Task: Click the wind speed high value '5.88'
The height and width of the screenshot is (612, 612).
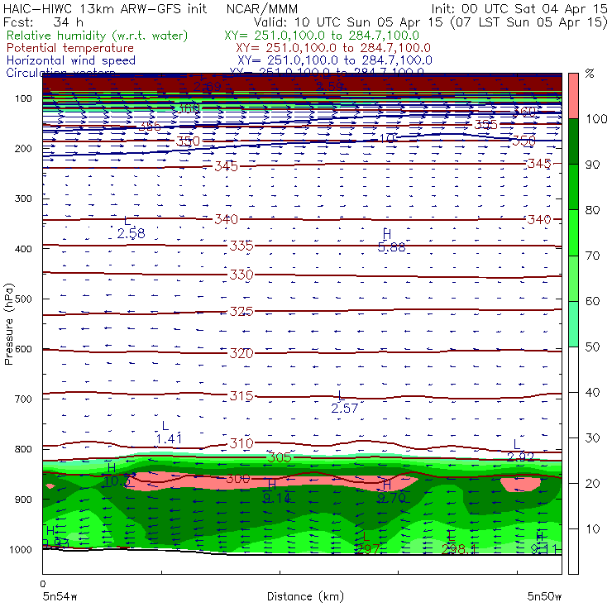Action: pyautogui.click(x=391, y=247)
